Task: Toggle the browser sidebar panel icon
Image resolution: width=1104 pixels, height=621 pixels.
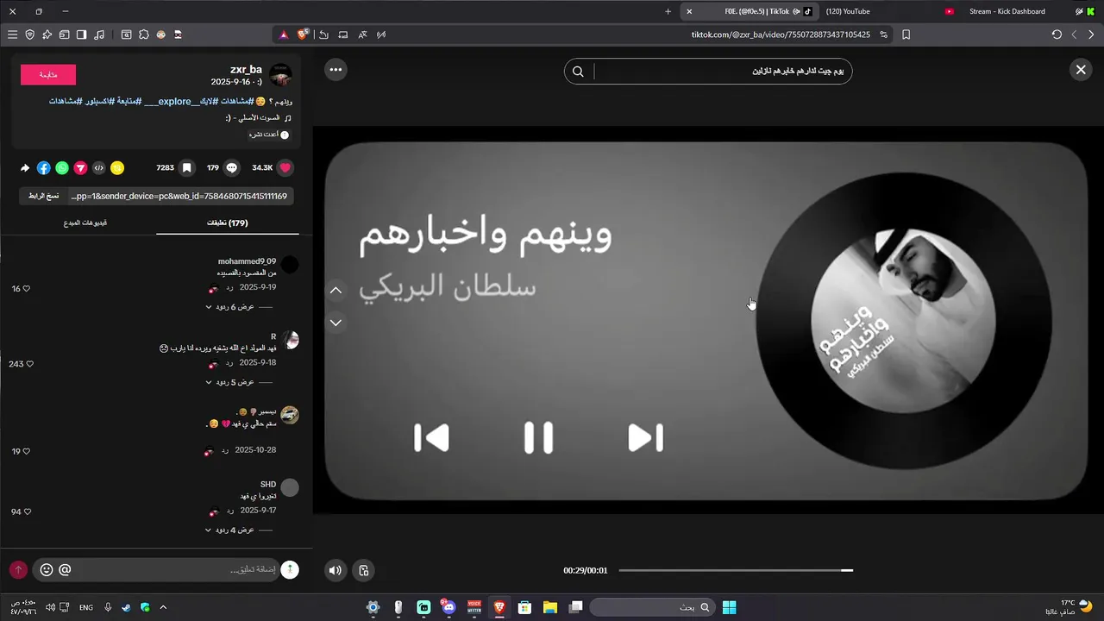Action: click(x=81, y=34)
